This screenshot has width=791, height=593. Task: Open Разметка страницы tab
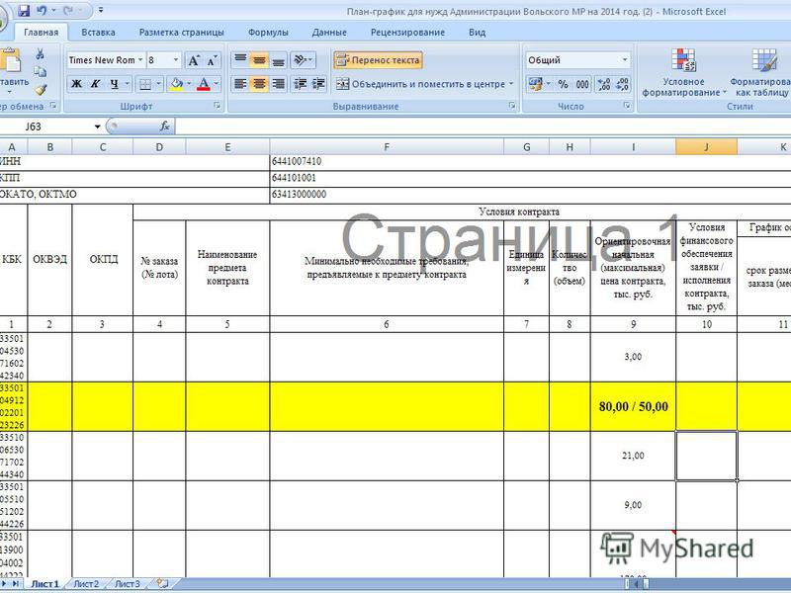pyautogui.click(x=182, y=33)
